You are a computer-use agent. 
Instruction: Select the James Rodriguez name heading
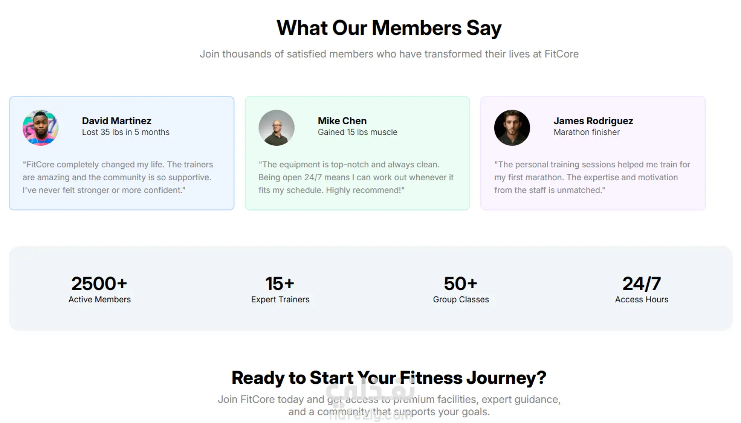[x=593, y=121]
